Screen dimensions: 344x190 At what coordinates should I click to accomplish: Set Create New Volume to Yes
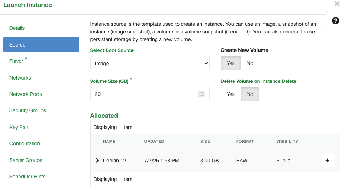(230, 63)
